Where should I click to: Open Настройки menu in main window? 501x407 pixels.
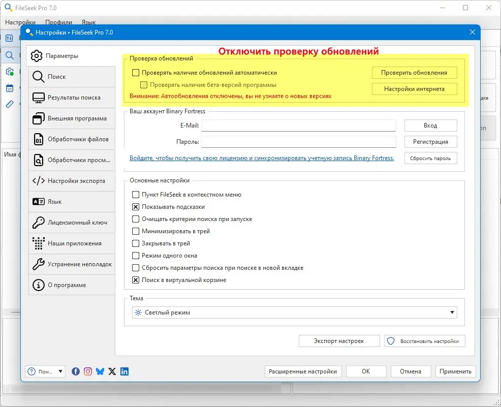pos(20,22)
